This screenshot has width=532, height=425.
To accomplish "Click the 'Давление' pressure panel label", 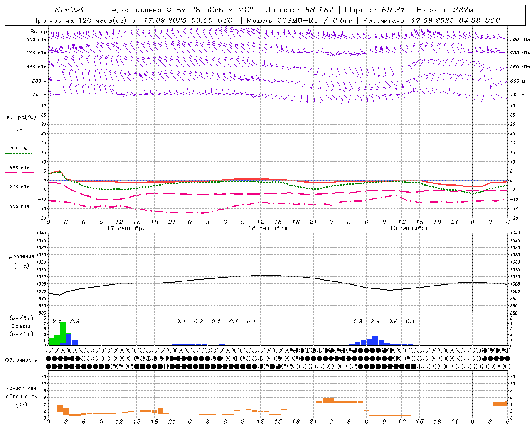I will click(x=22, y=256).
